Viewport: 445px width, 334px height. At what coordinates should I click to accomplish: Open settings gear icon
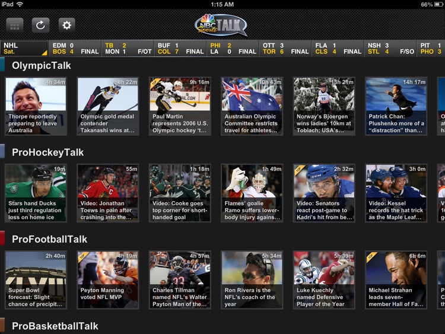(66, 26)
